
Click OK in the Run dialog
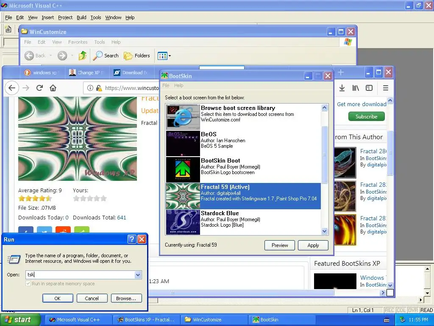click(x=58, y=298)
